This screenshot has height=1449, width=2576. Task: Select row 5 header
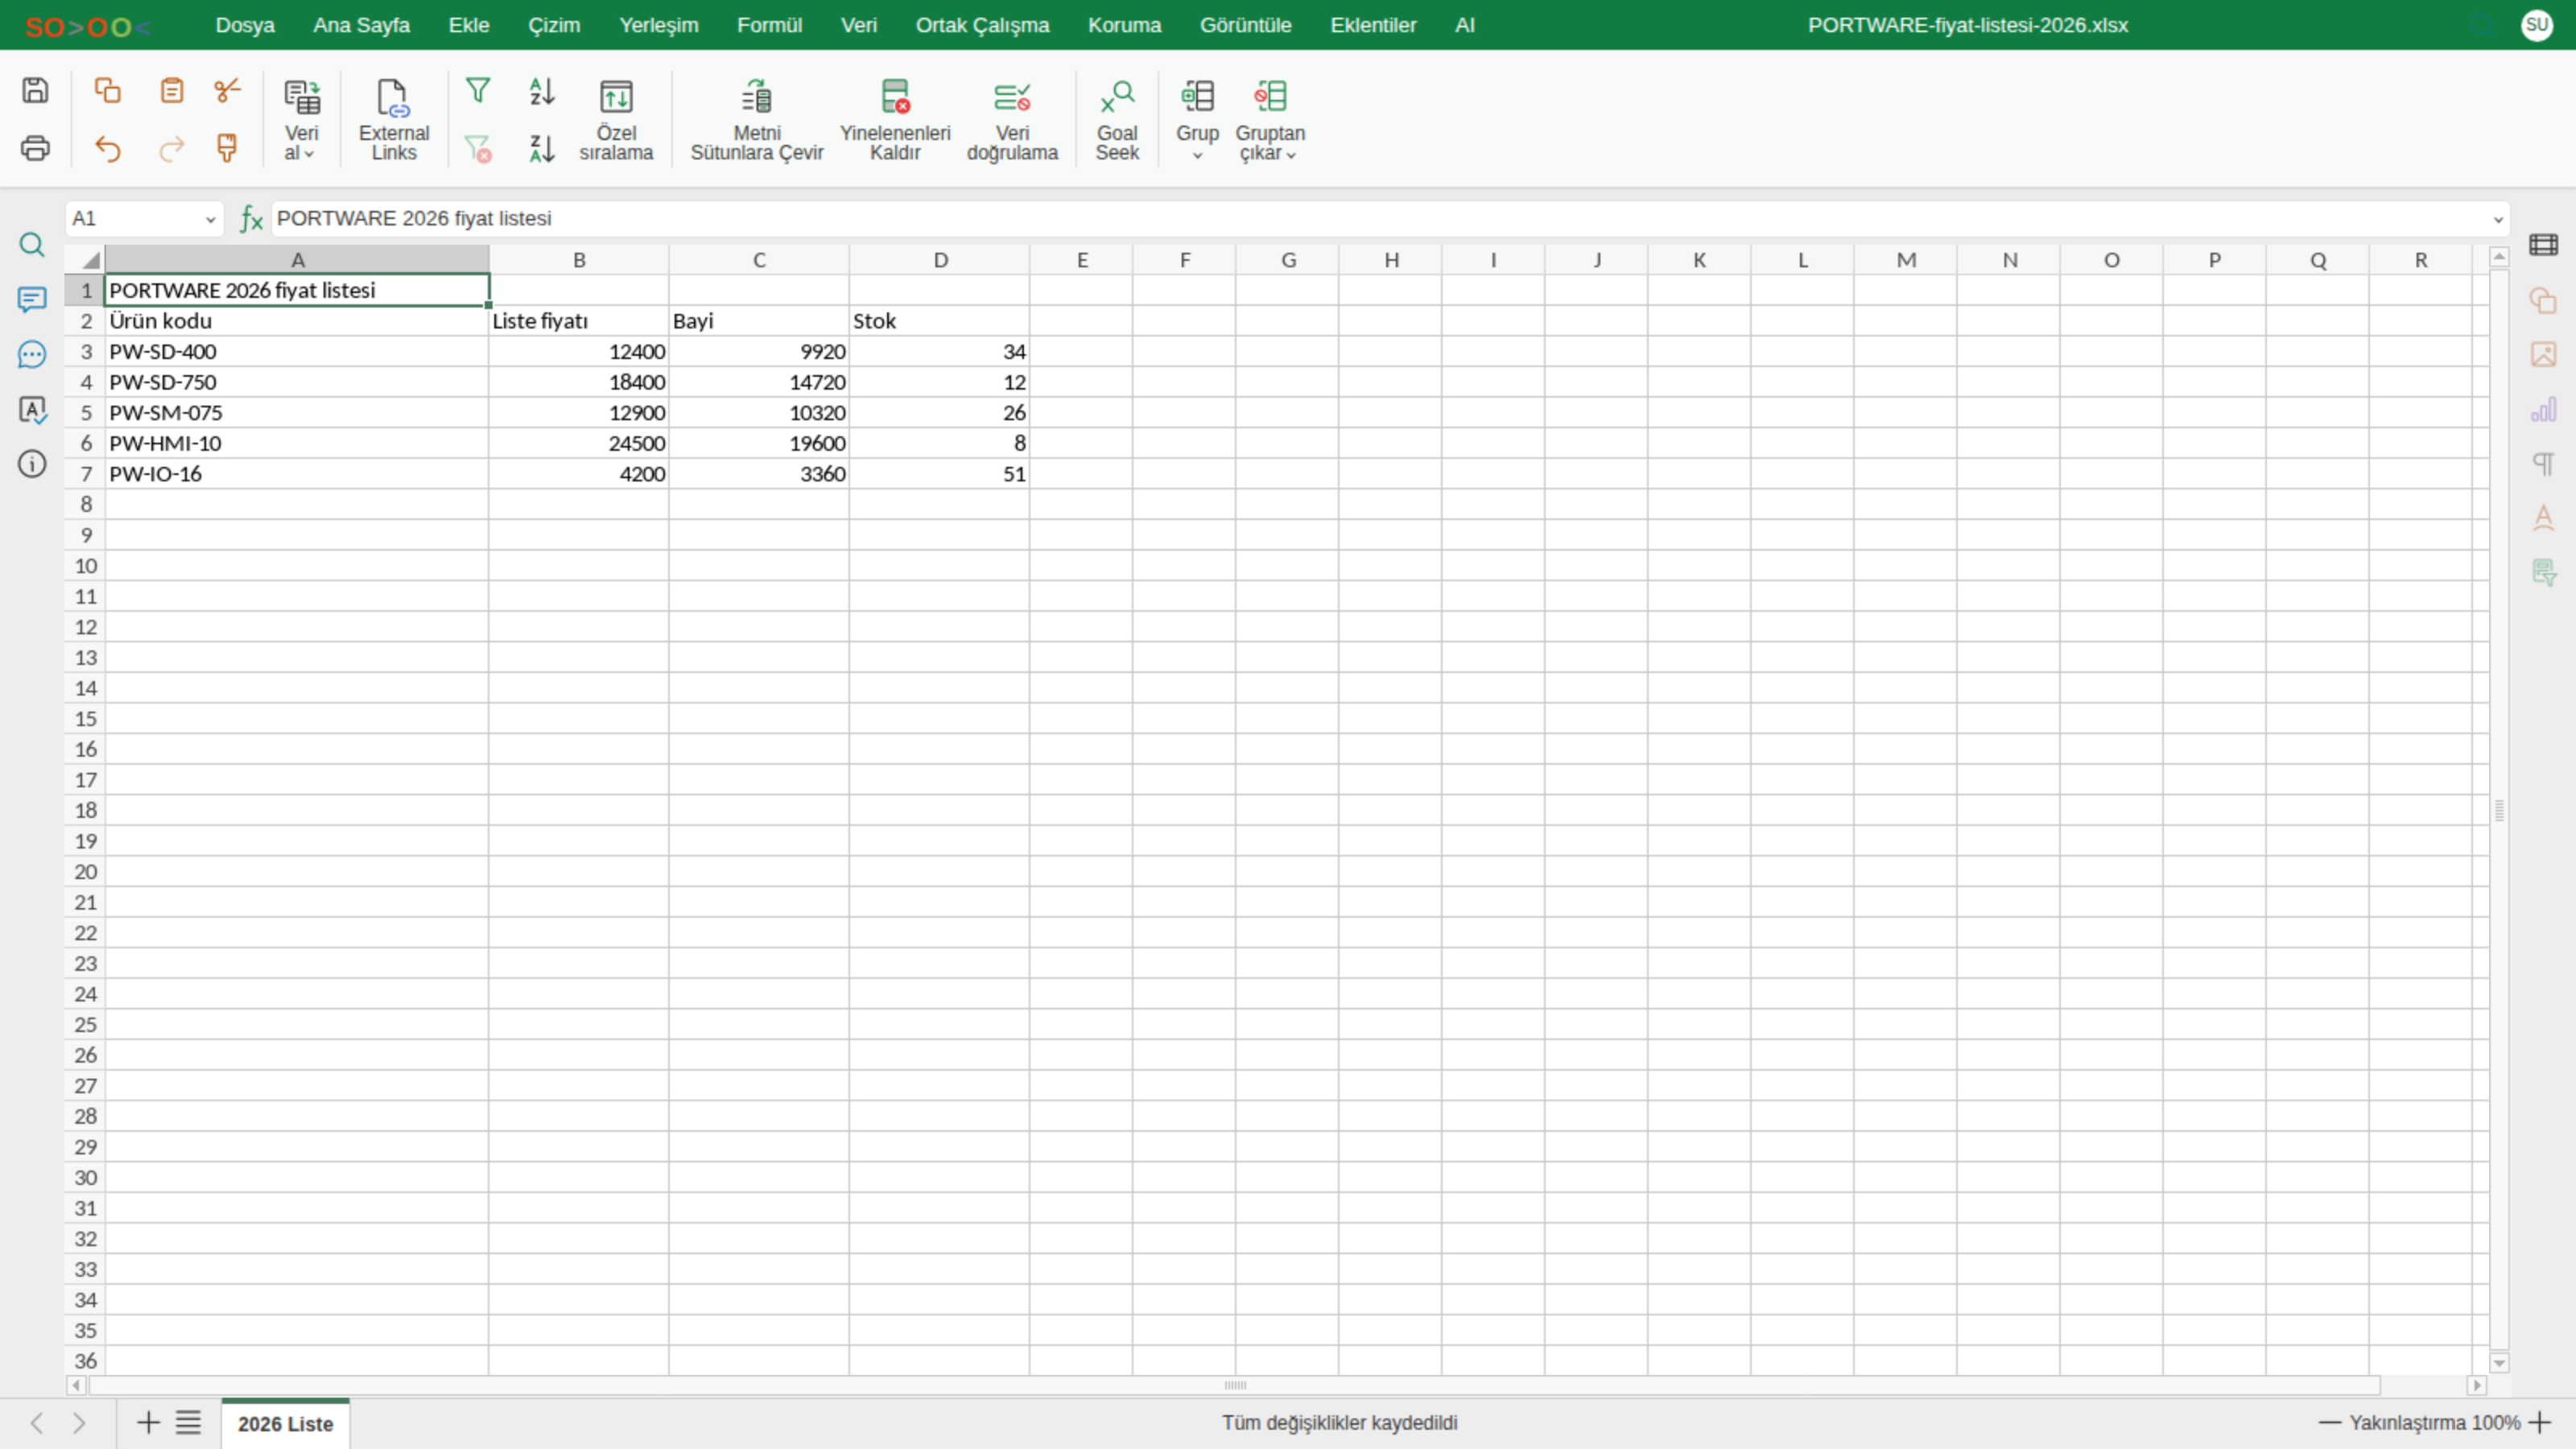[x=86, y=413]
